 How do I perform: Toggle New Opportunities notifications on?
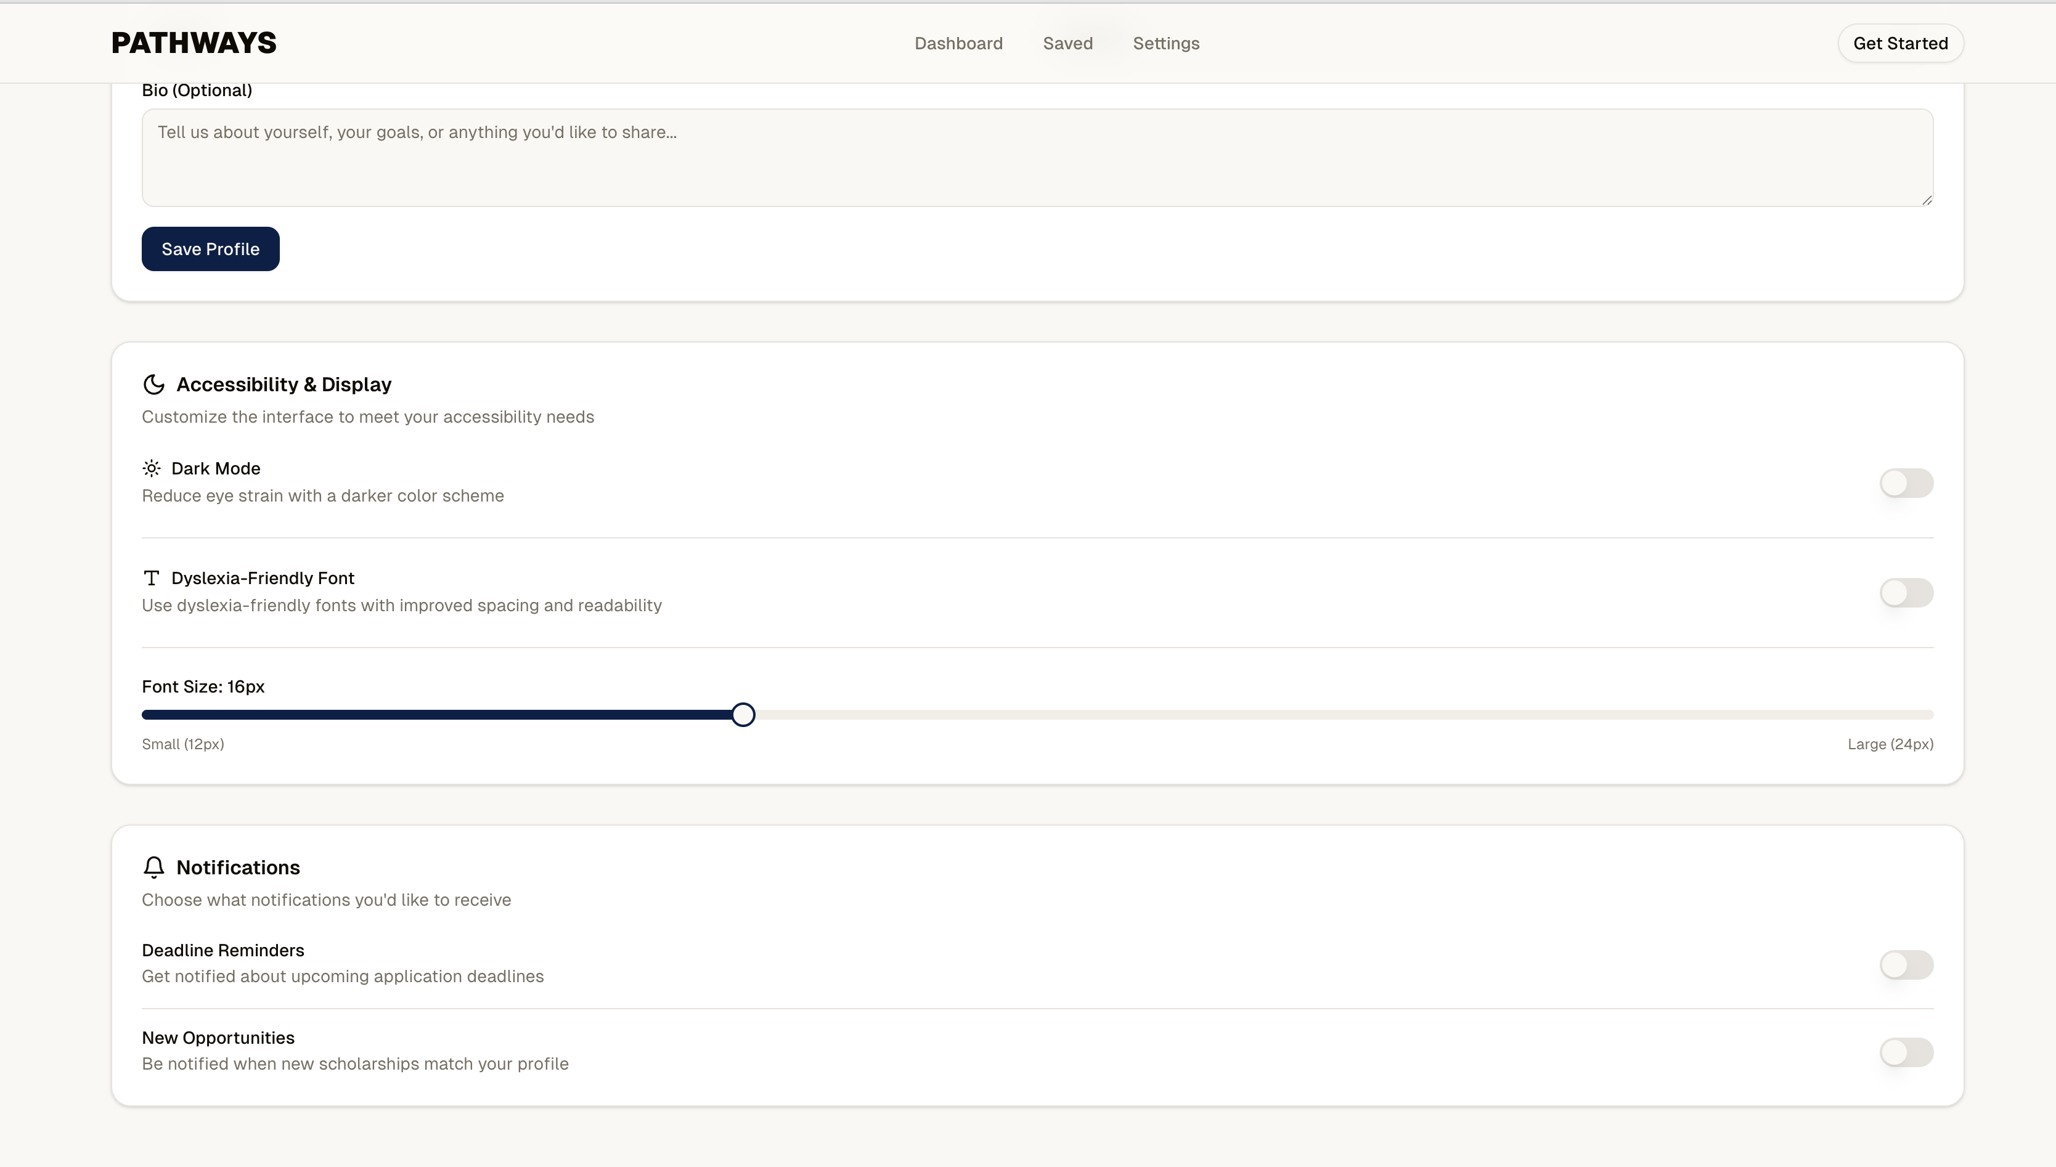1906,1052
